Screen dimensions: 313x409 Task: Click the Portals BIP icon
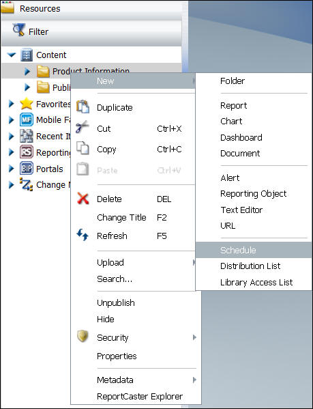click(x=27, y=168)
